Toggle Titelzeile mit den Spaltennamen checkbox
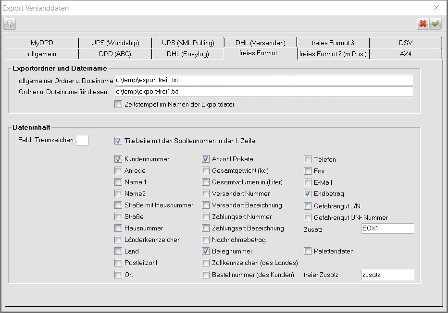 pyautogui.click(x=118, y=141)
